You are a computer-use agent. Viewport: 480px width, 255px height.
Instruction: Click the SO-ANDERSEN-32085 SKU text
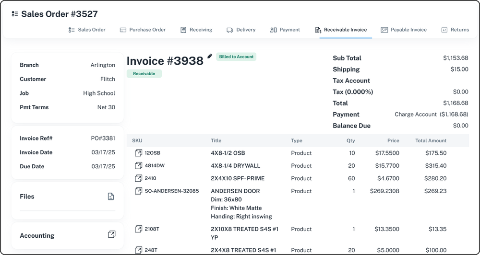[x=172, y=191]
